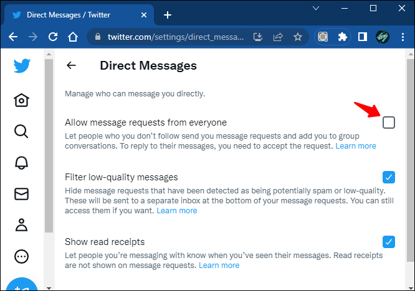
Task: Open Chrome three-dot menu
Action: click(x=403, y=37)
